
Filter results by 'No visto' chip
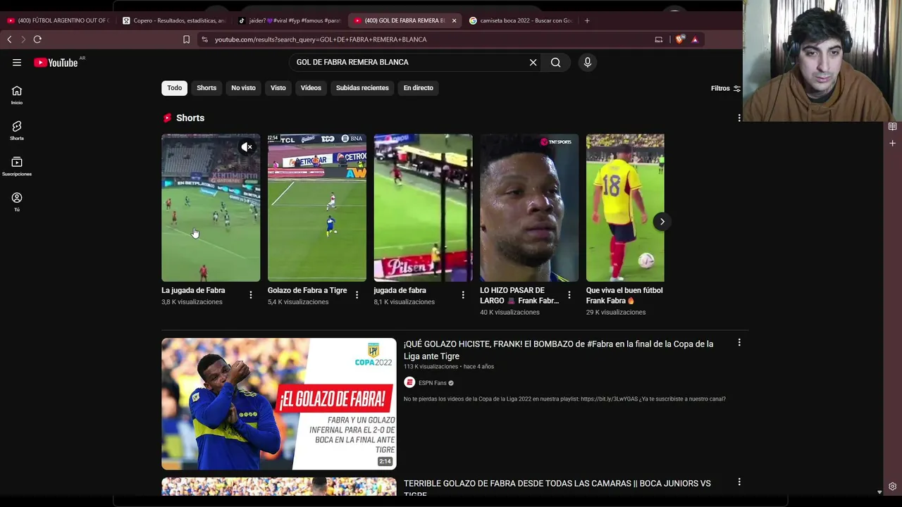pyautogui.click(x=243, y=88)
